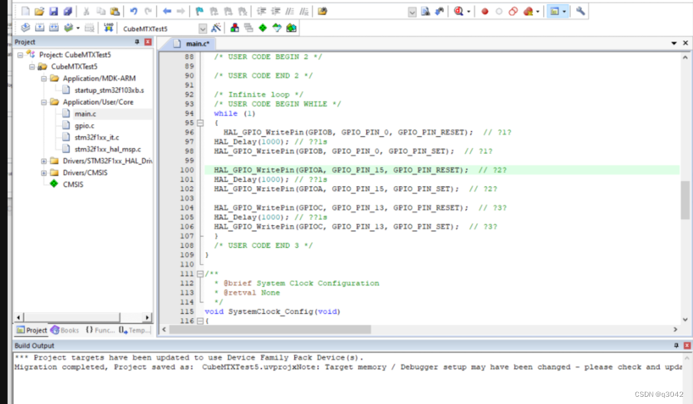The width and height of the screenshot is (693, 404).
Task: Switch to the Books panel tab
Action: click(65, 330)
